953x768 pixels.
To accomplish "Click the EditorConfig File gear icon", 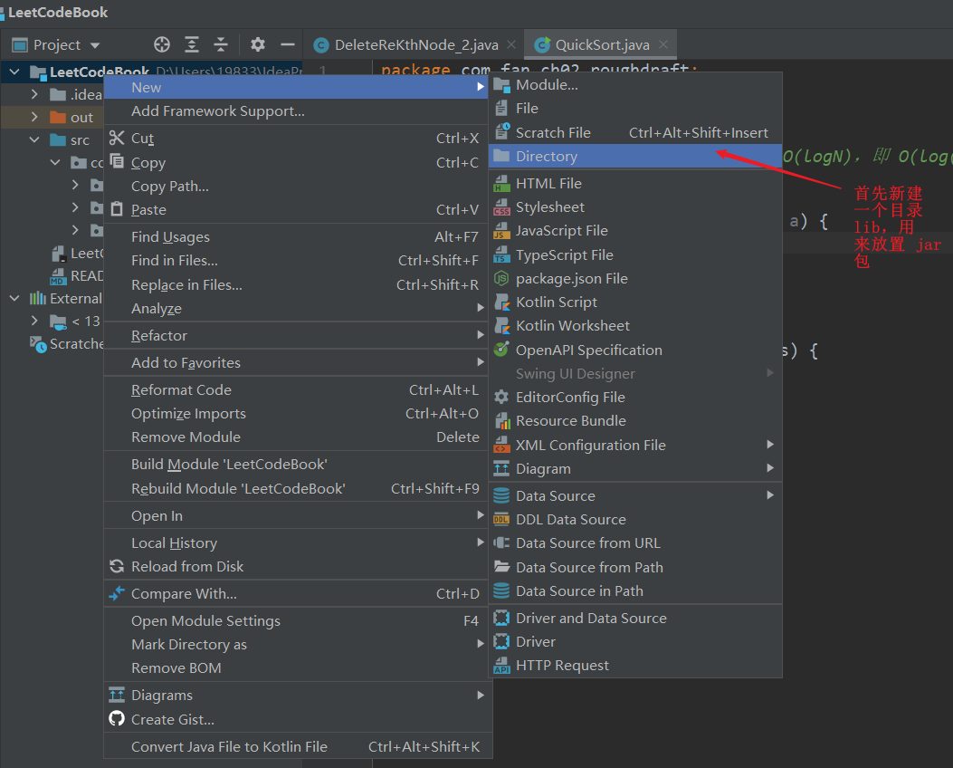I will coord(501,397).
